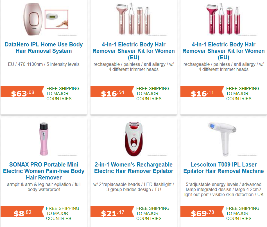The width and height of the screenshot is (267, 227).
Task: Click the pink 4-in-1 shaver kit image
Action: click(x=223, y=18)
